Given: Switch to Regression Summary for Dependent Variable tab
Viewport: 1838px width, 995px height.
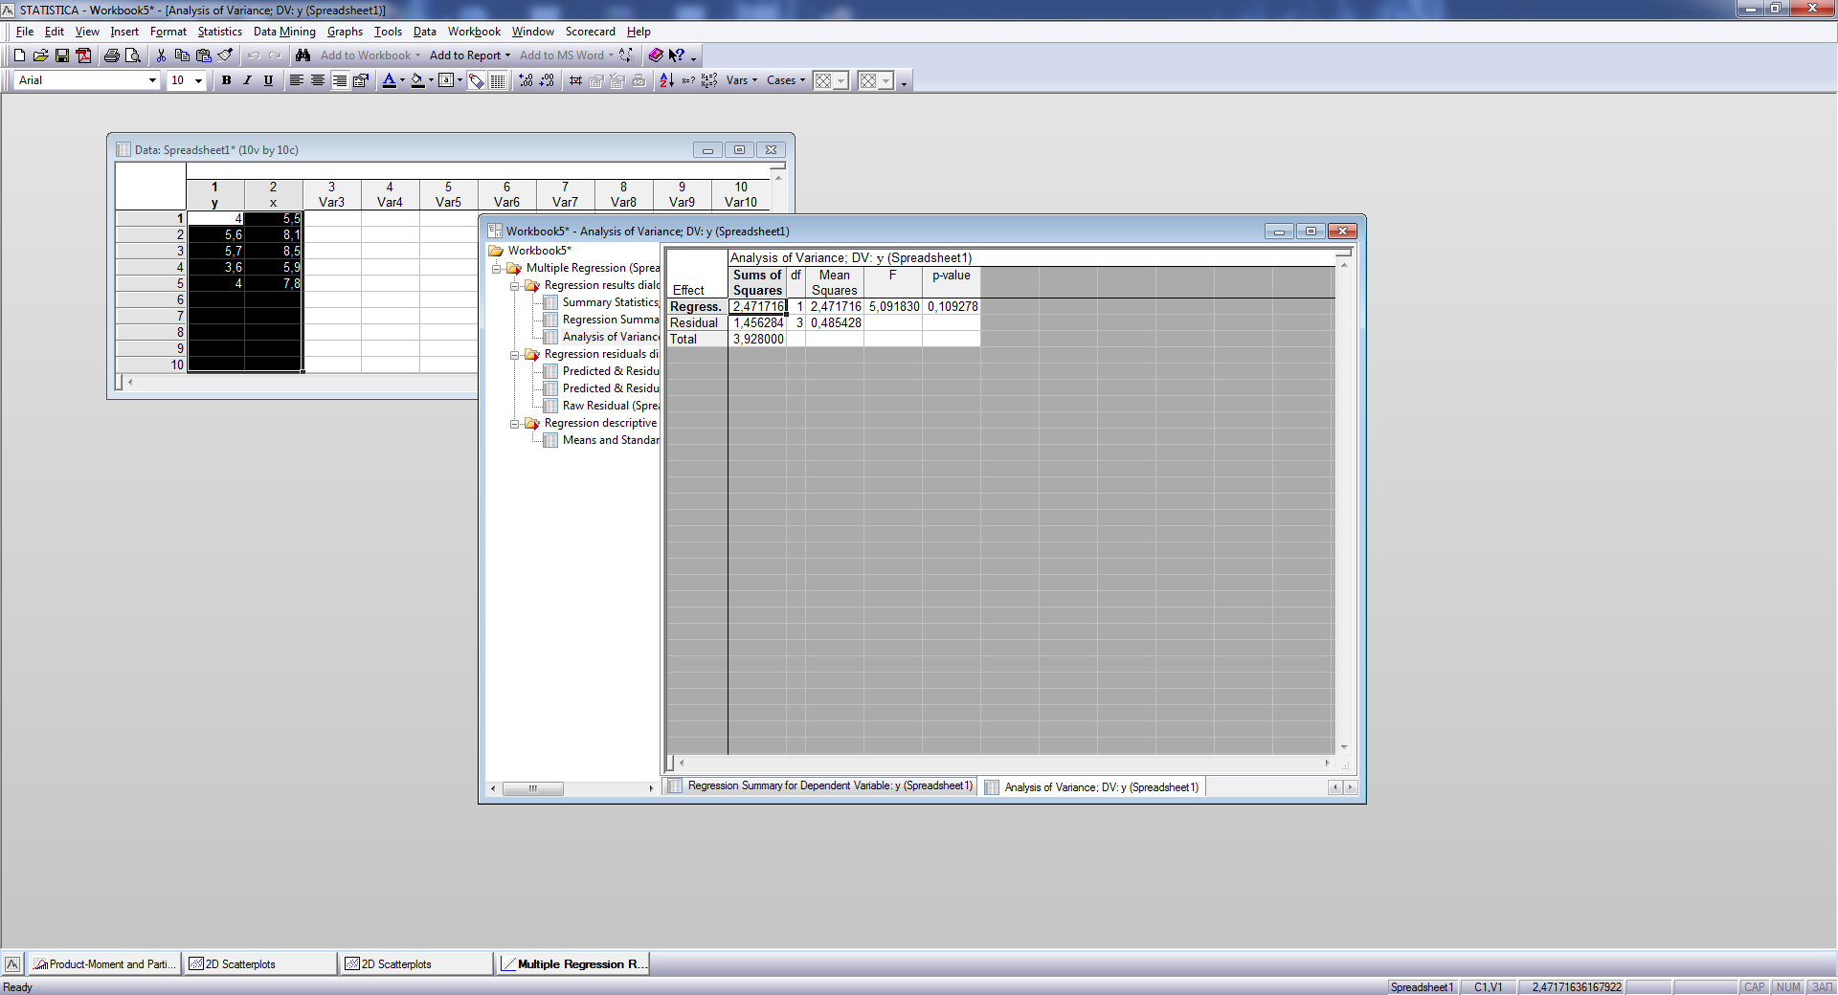Looking at the screenshot, I should tap(829, 786).
